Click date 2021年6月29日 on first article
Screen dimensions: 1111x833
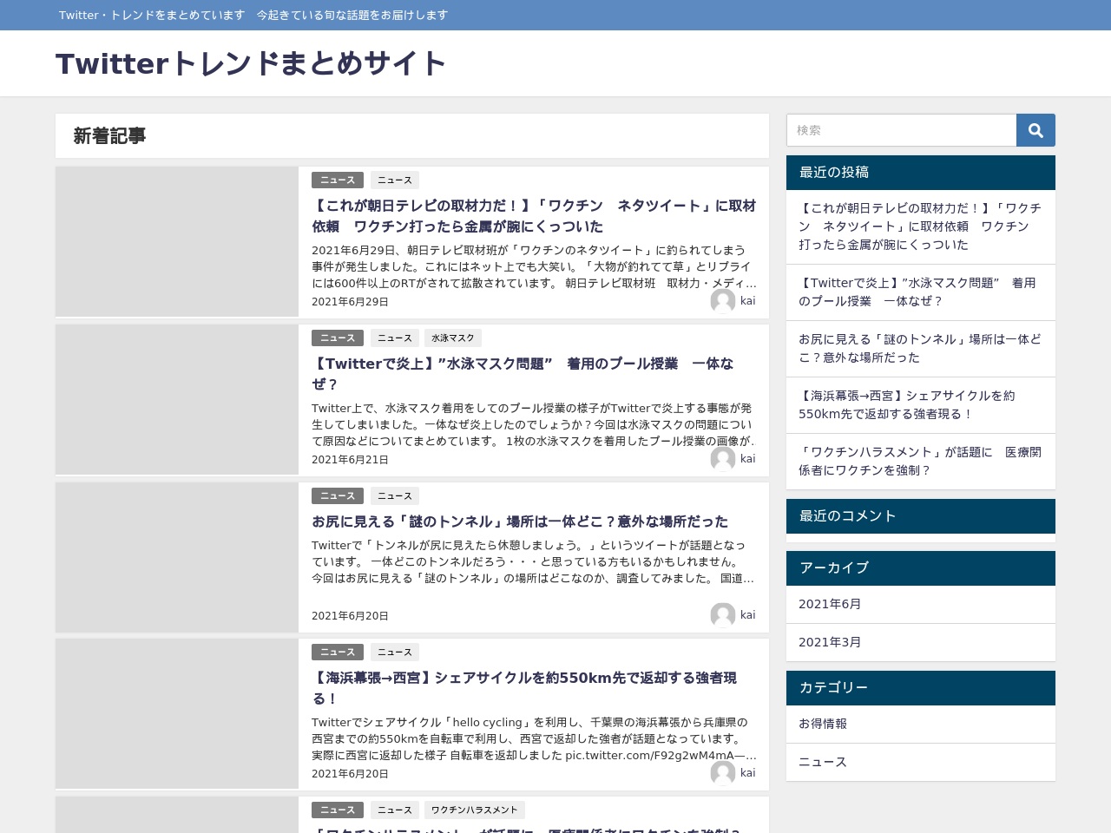coord(351,302)
